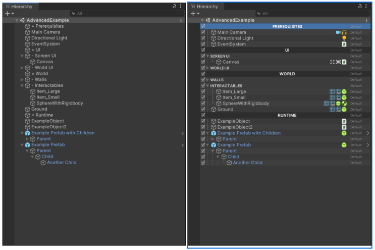
Task: Click the Audio Listener headphones icon on Main Camera
Action: pos(344,32)
